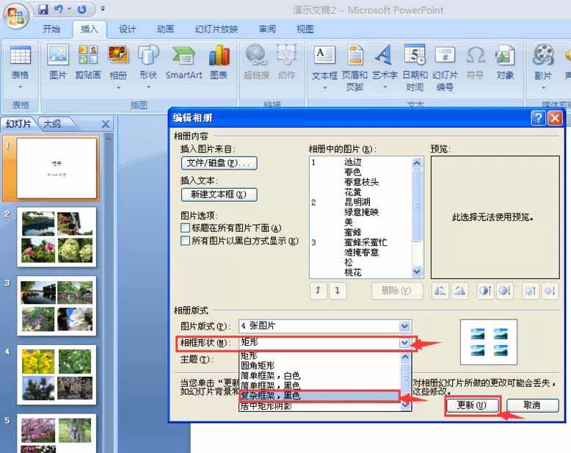Decrease contrast icon below preview
Viewport: 571px width, 453px height.
tap(505, 291)
